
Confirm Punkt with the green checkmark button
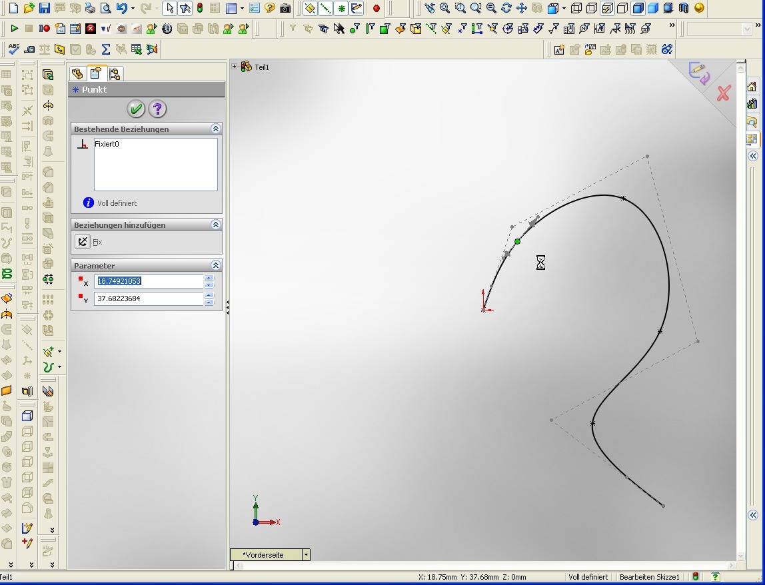tap(136, 109)
